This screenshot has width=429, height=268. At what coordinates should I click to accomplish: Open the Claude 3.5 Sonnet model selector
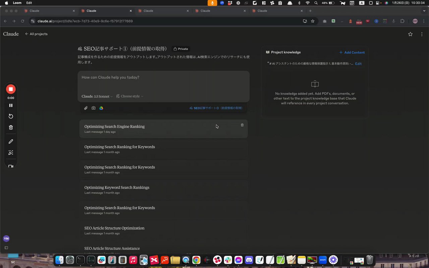coord(97,96)
